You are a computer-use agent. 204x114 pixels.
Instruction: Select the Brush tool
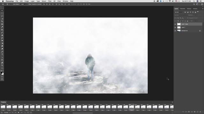[x=2, y=32]
